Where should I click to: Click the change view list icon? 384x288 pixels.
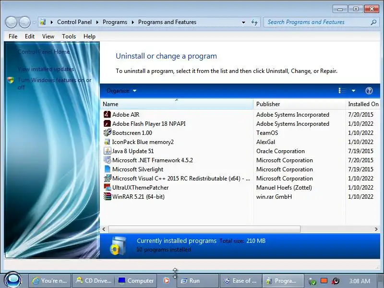click(342, 91)
